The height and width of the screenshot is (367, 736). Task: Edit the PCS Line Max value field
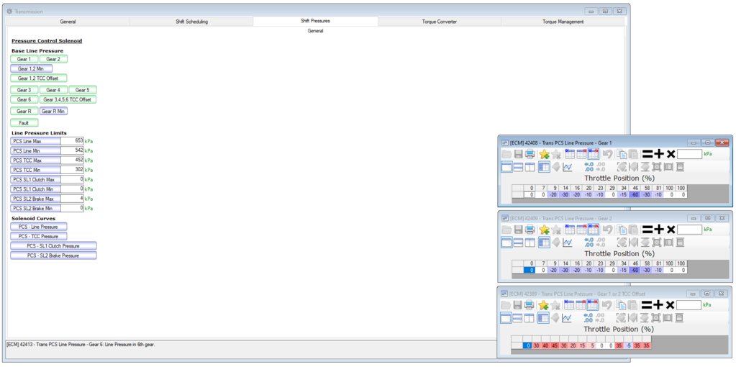point(72,141)
